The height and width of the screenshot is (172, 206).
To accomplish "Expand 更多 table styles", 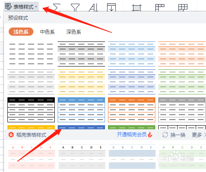I will coord(199,135).
